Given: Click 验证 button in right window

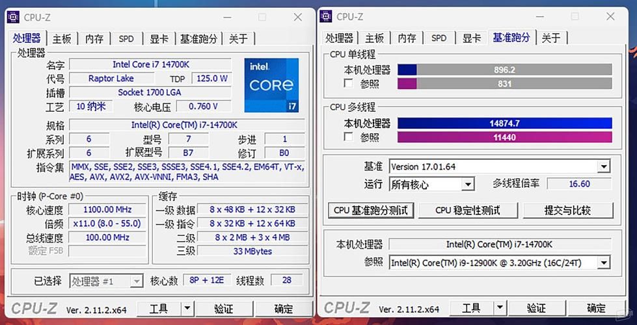Looking at the screenshot, I should (x=537, y=308).
